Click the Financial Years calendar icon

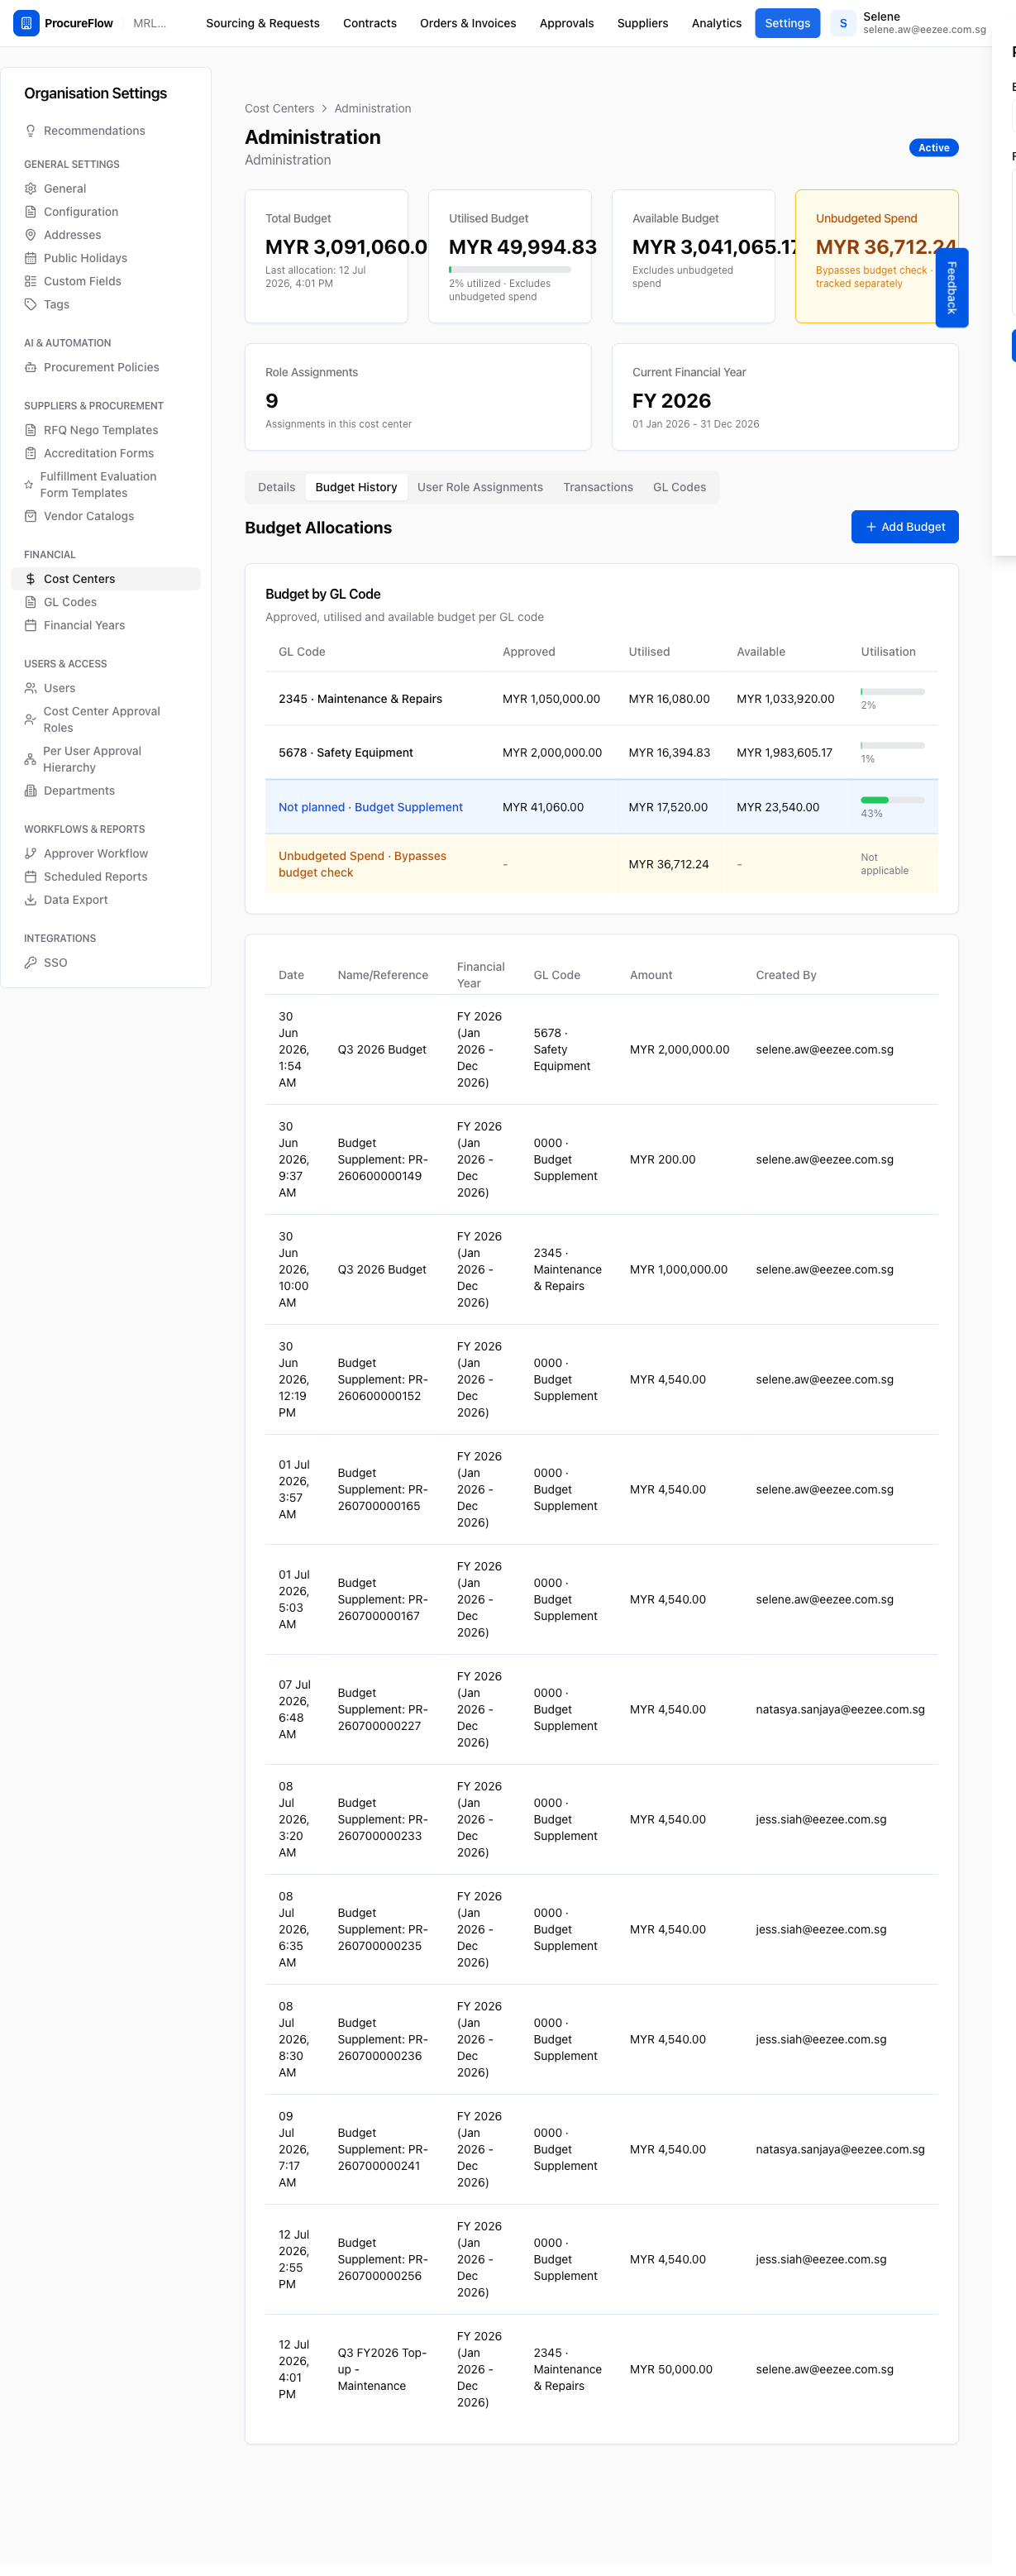pos(31,625)
